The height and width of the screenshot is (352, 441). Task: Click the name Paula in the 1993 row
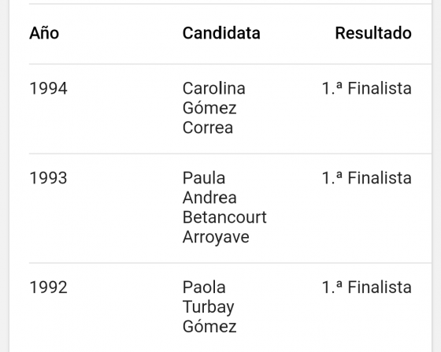click(x=204, y=178)
